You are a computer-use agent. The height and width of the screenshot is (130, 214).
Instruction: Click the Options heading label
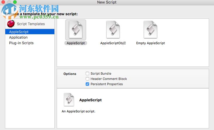tap(70, 74)
